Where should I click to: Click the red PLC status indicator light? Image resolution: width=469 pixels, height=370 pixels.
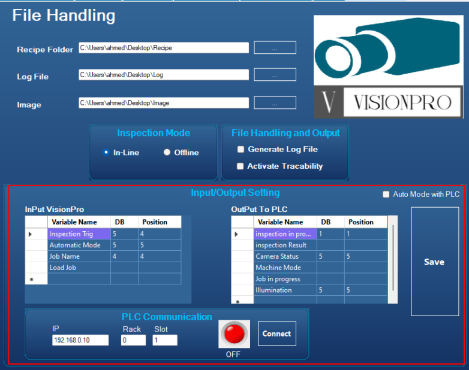click(x=235, y=334)
